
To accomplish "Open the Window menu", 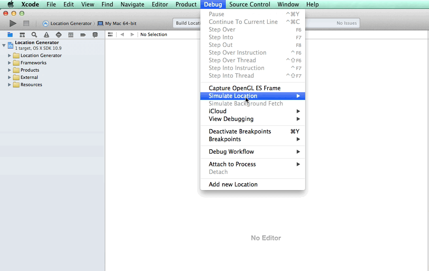I will pyautogui.click(x=288, y=4).
